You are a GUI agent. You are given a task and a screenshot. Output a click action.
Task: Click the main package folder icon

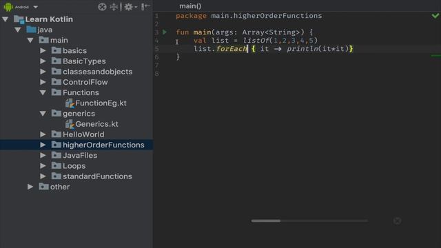click(43, 40)
